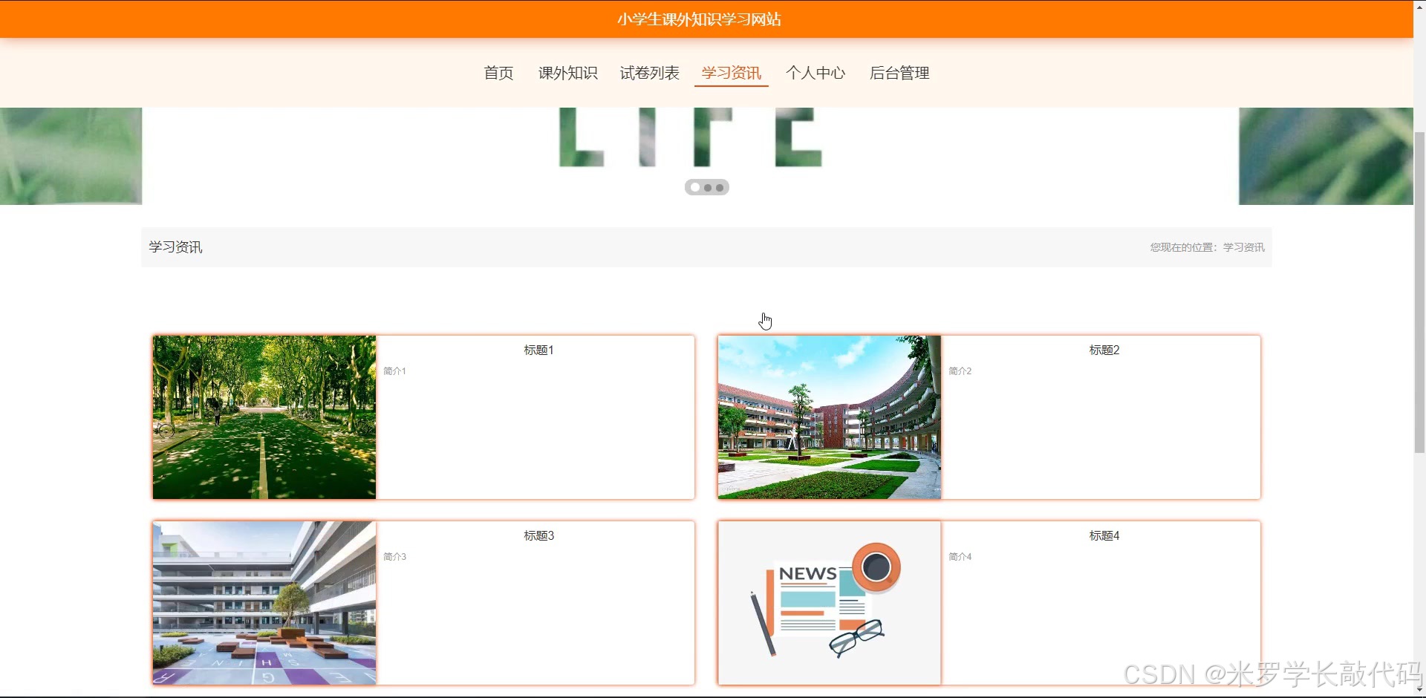The height and width of the screenshot is (698, 1426).
Task: Select the second carousel dot
Action: tap(708, 187)
